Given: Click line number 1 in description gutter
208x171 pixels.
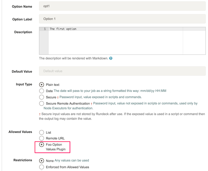Looking at the screenshot, I should (x=45, y=29).
